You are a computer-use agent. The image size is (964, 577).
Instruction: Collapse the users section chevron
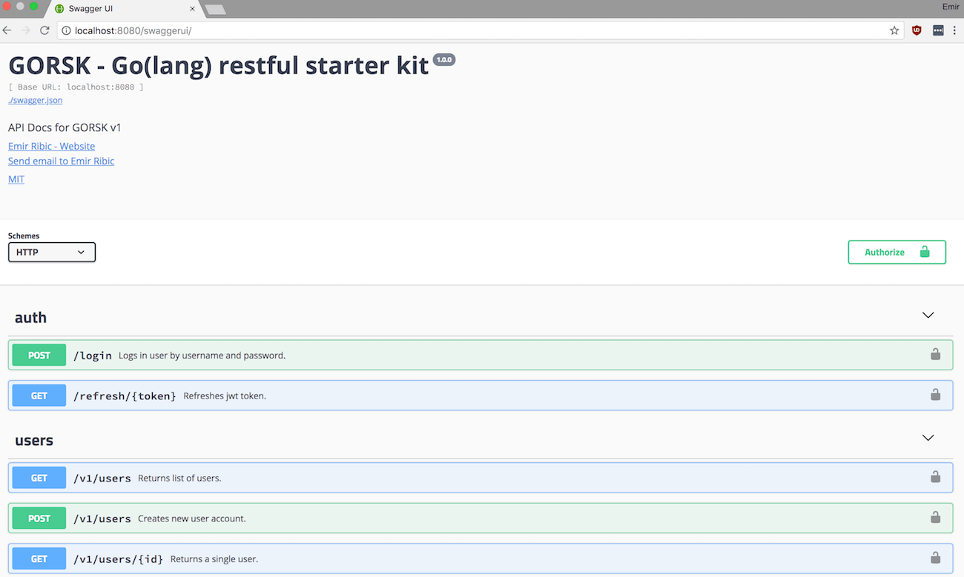928,438
